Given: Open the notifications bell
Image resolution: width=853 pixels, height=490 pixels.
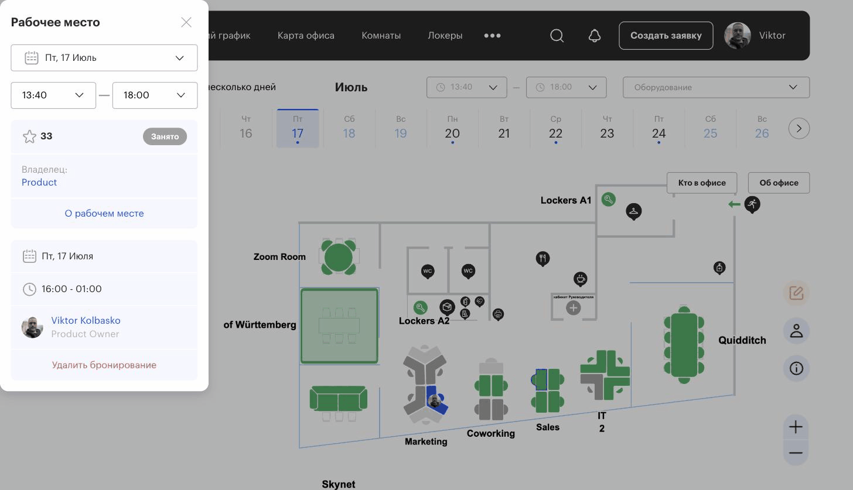Looking at the screenshot, I should click(595, 36).
